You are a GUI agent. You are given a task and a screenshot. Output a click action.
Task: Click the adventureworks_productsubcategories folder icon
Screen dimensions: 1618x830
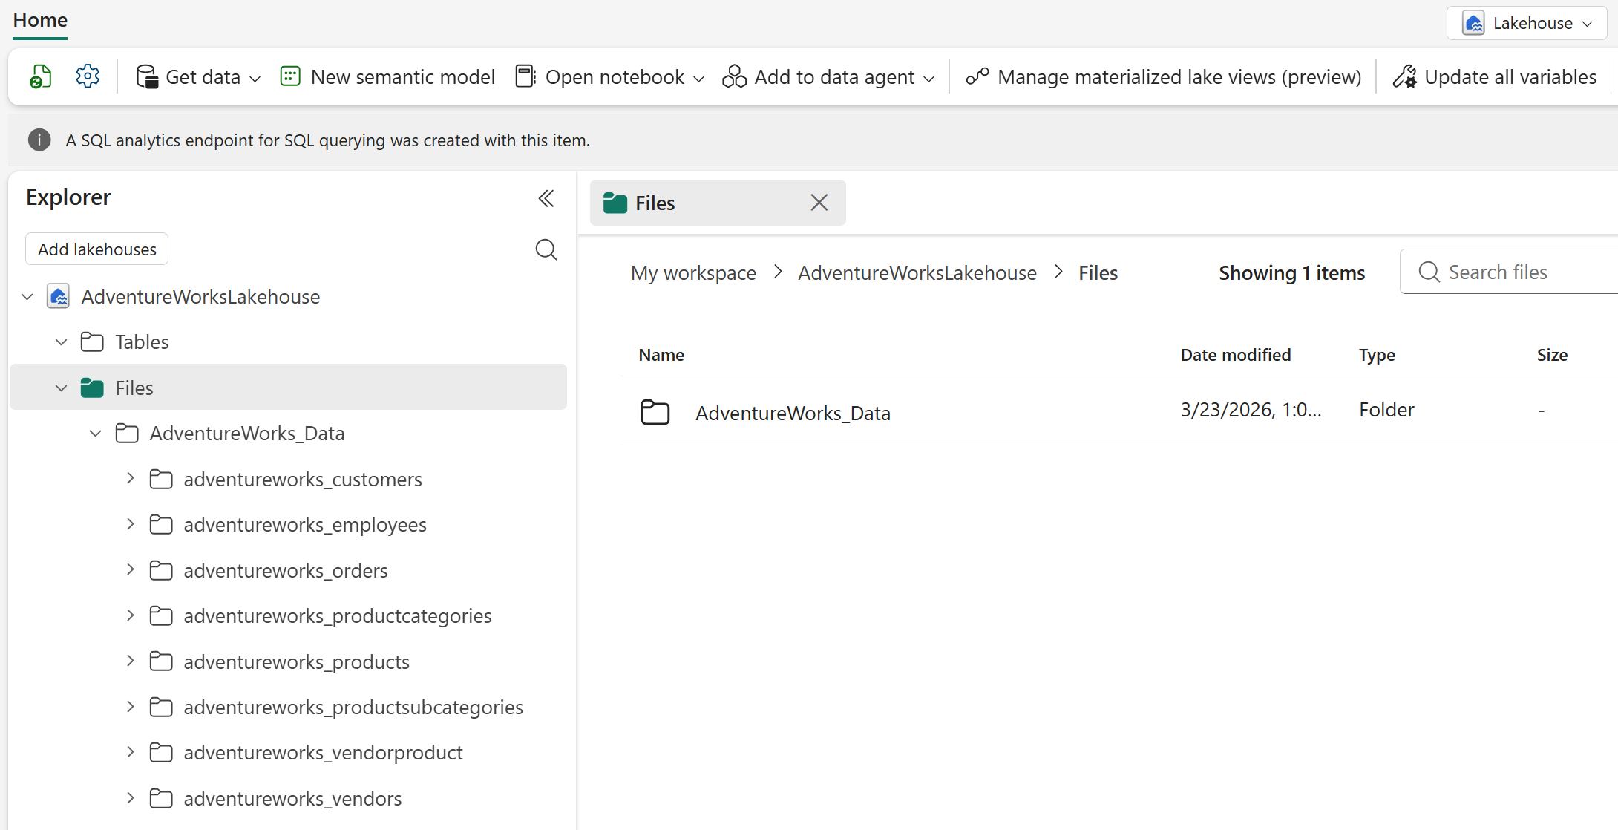click(x=161, y=708)
